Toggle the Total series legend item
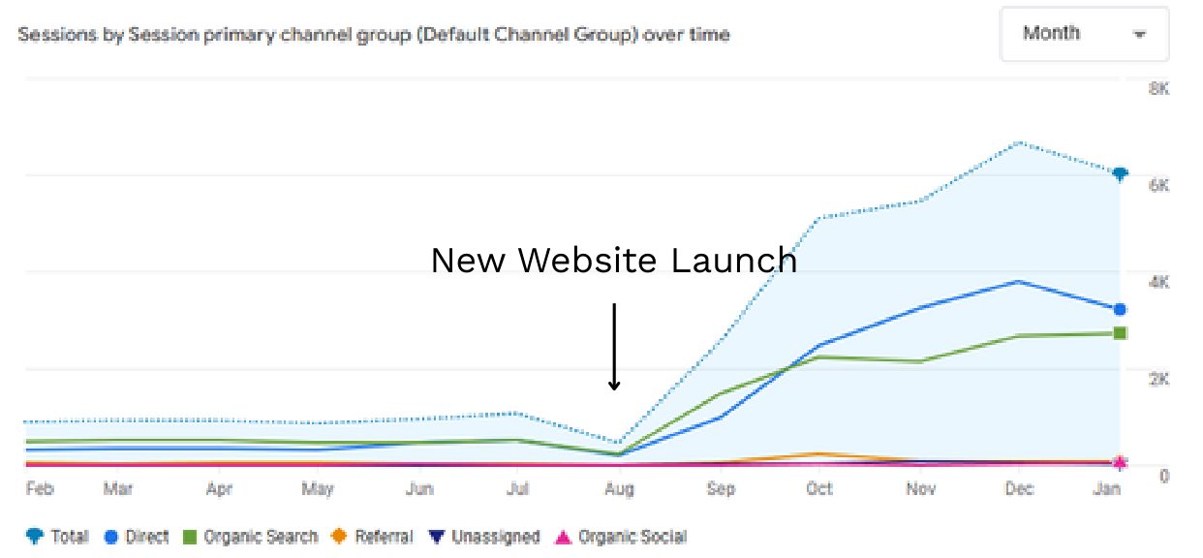The height and width of the screenshot is (558, 1203). pos(58,537)
